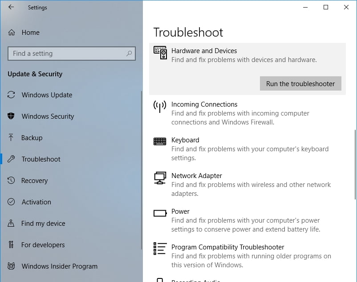Open the Troubleshoot sidebar section

tap(41, 159)
